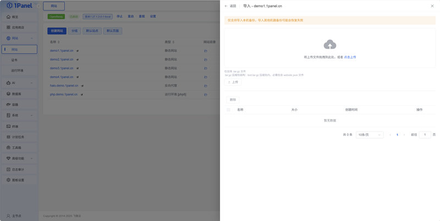Viewport: 440px width, 221px height.
Task: Click the 默认站点 default site button
Action: 92,31
